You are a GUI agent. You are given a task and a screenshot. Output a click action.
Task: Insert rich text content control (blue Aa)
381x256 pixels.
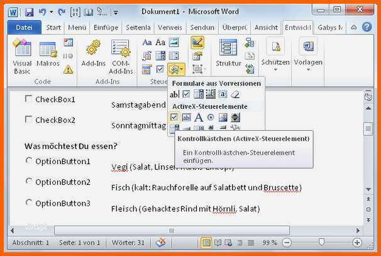(x=147, y=42)
